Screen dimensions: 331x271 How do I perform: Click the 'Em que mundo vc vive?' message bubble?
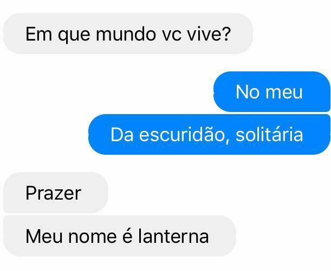[x=128, y=34]
